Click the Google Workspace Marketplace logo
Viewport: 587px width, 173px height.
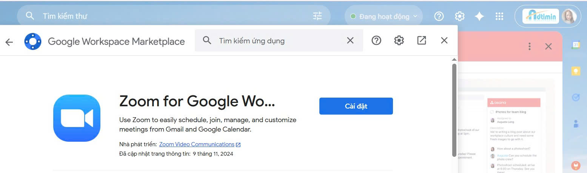tap(33, 41)
